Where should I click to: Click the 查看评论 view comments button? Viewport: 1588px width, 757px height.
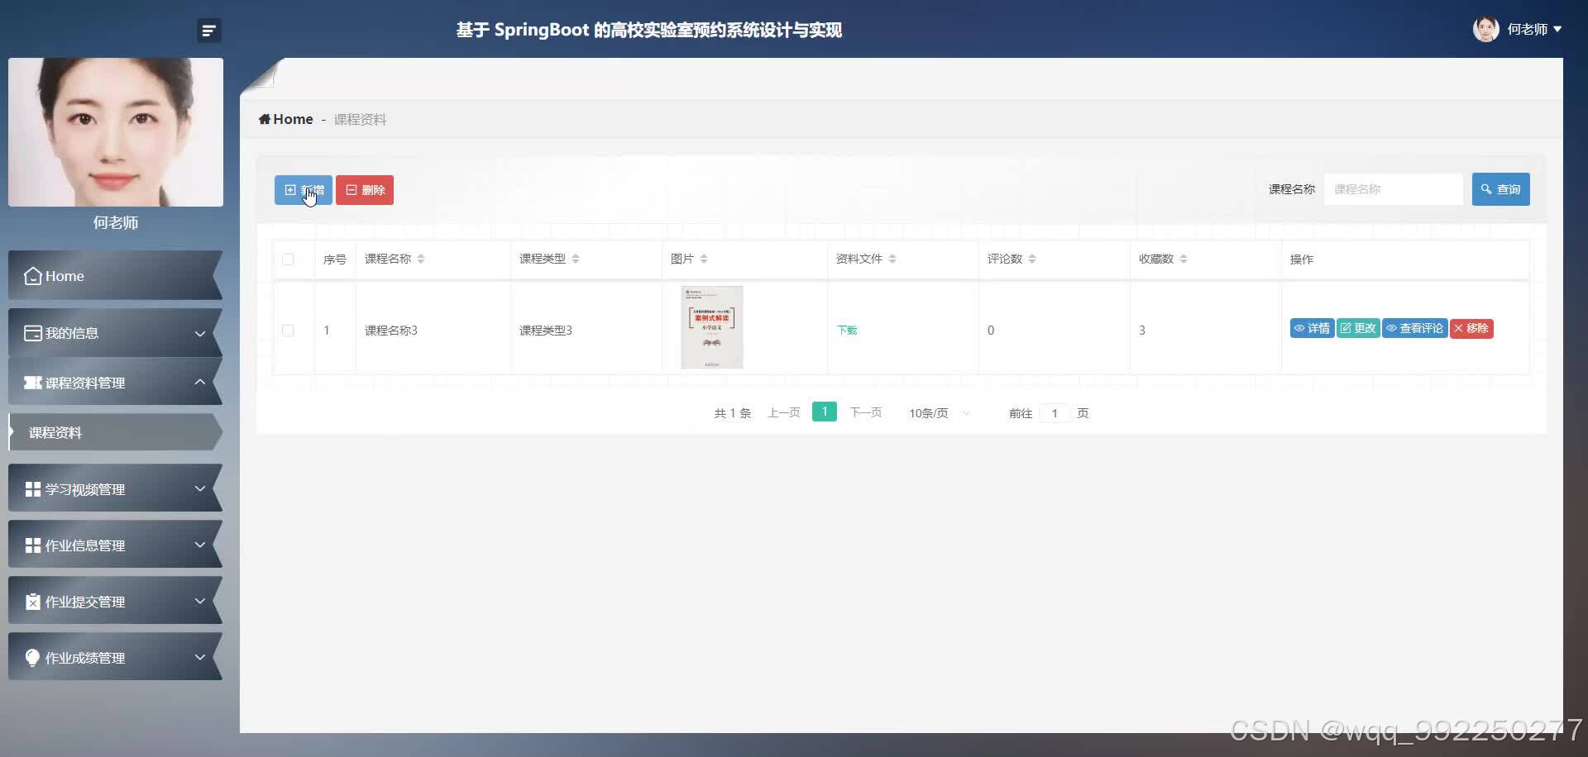[x=1415, y=328]
